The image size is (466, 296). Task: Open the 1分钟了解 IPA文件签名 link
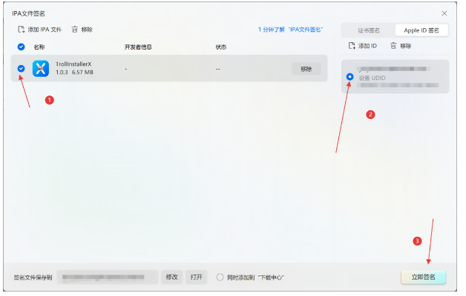(291, 30)
